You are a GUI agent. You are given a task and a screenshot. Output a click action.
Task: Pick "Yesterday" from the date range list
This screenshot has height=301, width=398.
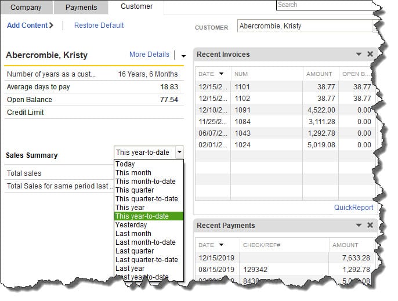(131, 225)
